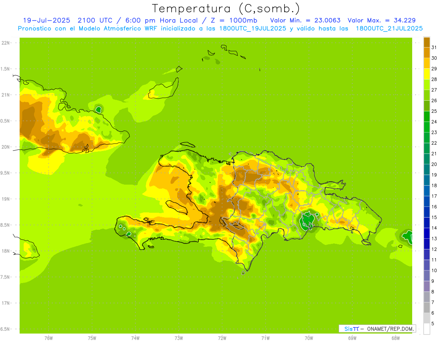Select the "75W" longitude label
Image resolution: width=444 pixels, height=343 pixels.
click(x=92, y=338)
